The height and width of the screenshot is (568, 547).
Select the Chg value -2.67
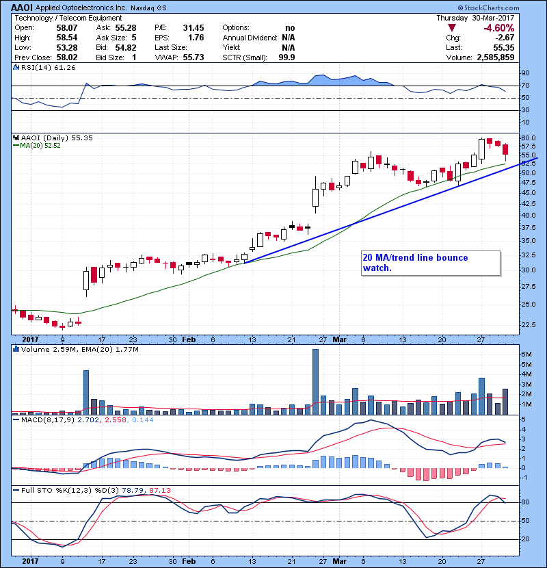click(505, 38)
